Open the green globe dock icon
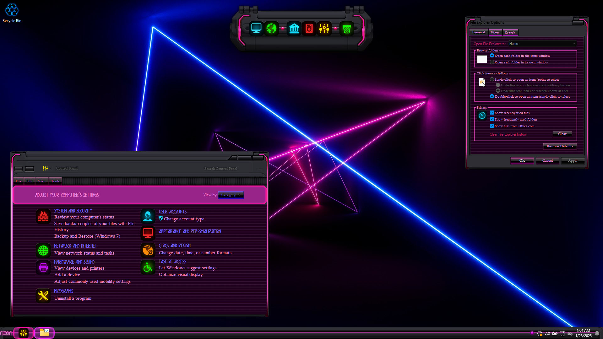The image size is (603, 339). [271, 29]
